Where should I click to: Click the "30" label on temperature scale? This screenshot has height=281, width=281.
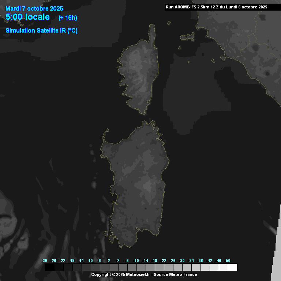tap(45, 261)
